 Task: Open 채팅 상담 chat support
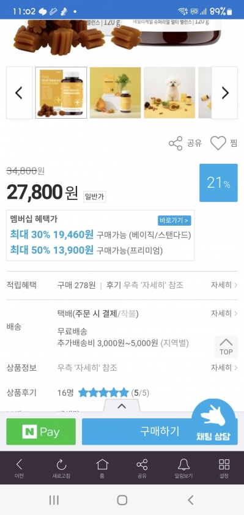(x=213, y=423)
